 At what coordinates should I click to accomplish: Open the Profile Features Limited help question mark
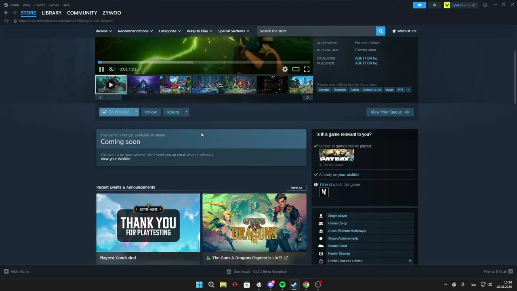pyautogui.click(x=410, y=261)
